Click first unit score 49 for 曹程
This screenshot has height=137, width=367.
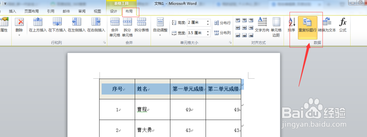(x=188, y=109)
